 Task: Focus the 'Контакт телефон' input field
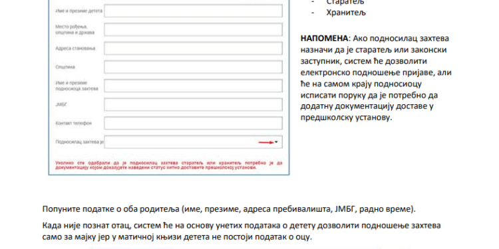[193, 124]
